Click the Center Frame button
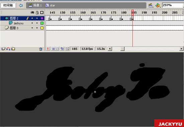184x127 pixels. [48, 49]
